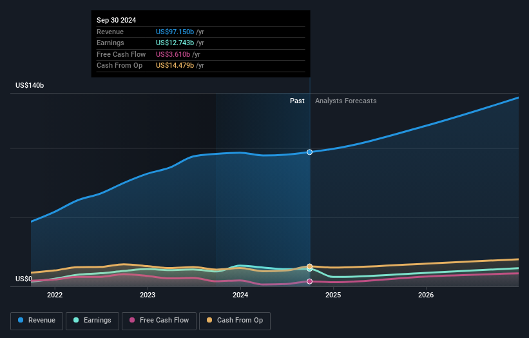Click the US$12.743b earnings value
The image size is (529, 338).
pos(175,43)
